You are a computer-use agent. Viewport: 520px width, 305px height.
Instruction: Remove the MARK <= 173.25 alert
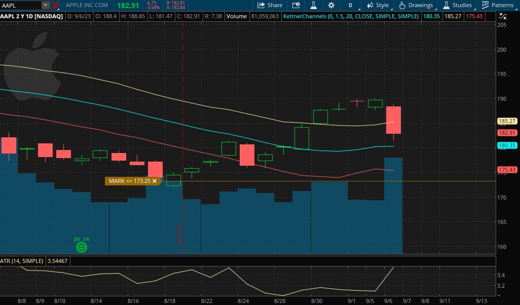[155, 181]
